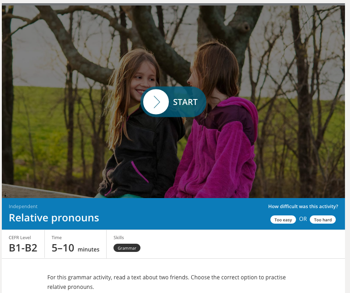Select the Grammar skill tag

127,248
